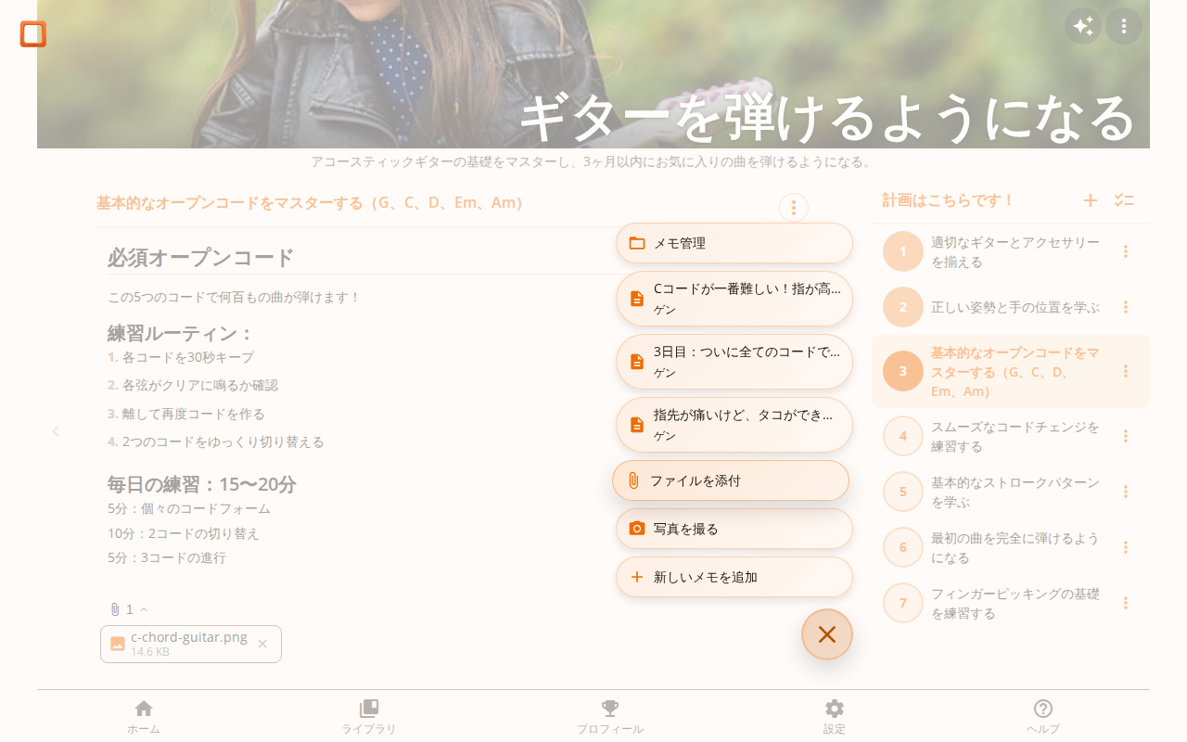Click line 5分：個々のコードフォーム

click(x=189, y=508)
